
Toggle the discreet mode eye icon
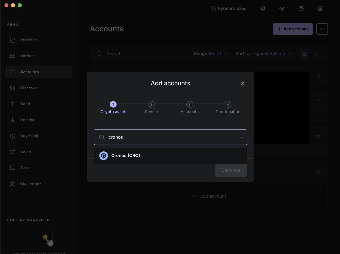(282, 9)
